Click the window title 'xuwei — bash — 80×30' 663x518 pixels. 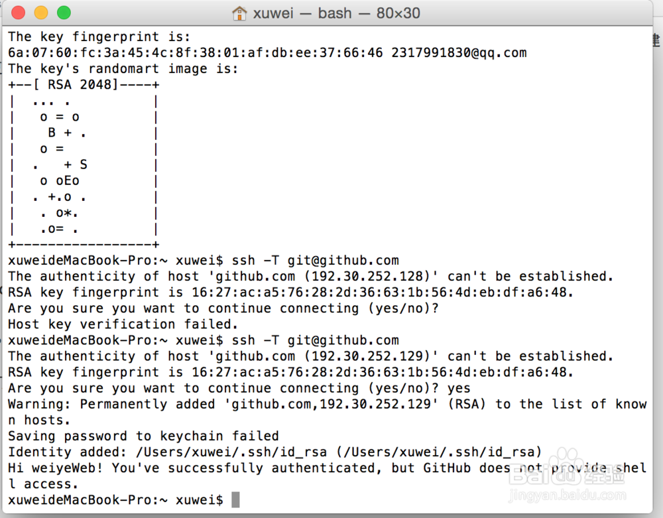click(336, 13)
